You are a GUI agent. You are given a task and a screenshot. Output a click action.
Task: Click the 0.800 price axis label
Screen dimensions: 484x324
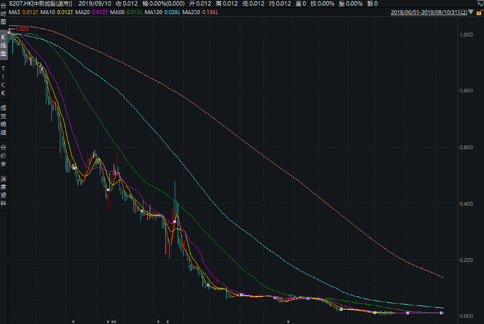(467, 91)
